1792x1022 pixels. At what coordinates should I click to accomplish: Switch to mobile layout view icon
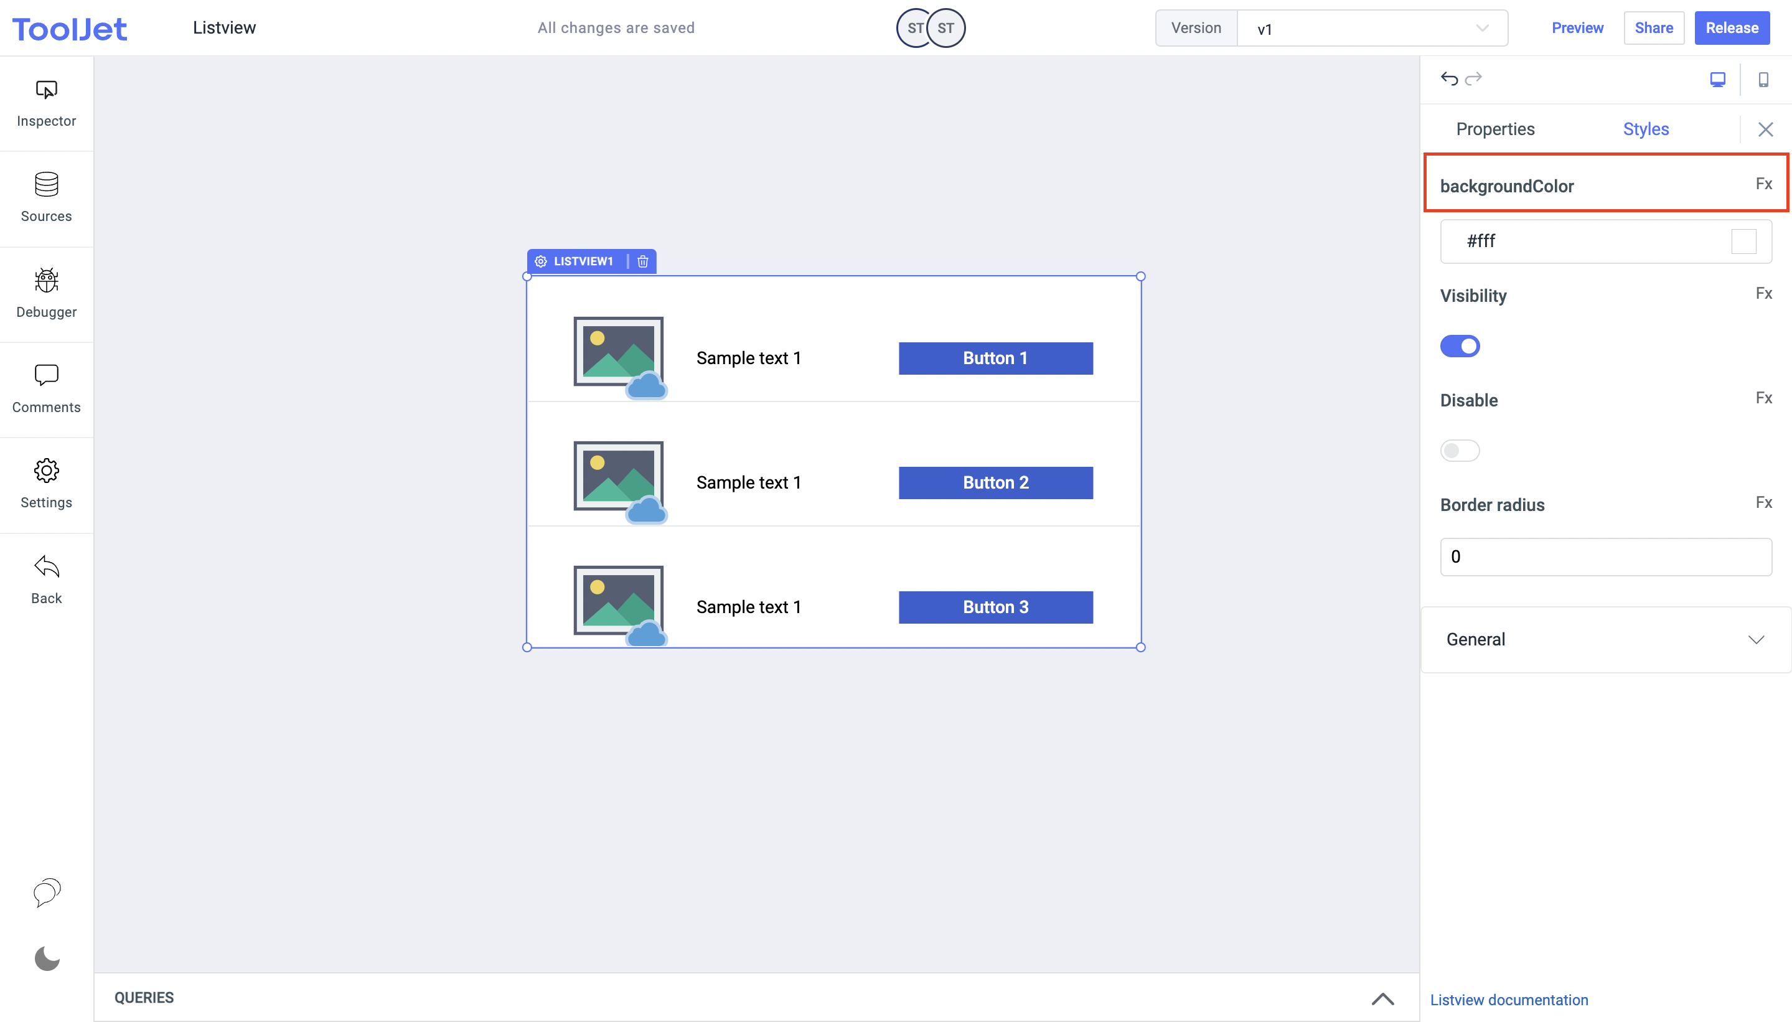click(1763, 80)
